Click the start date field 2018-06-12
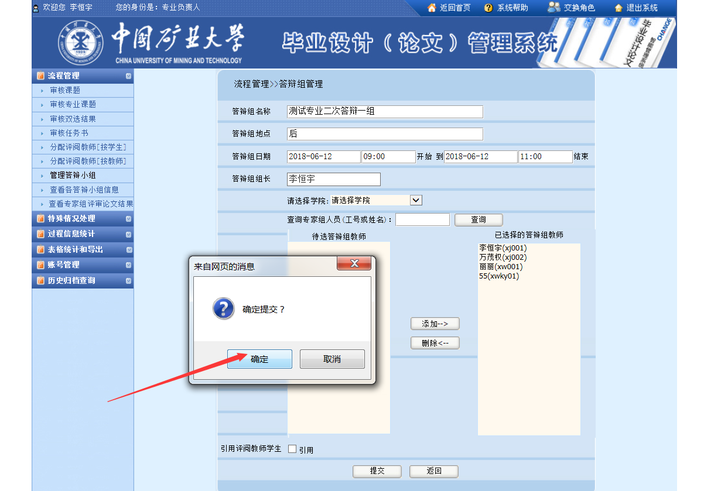This screenshot has height=491, width=721. pos(324,157)
